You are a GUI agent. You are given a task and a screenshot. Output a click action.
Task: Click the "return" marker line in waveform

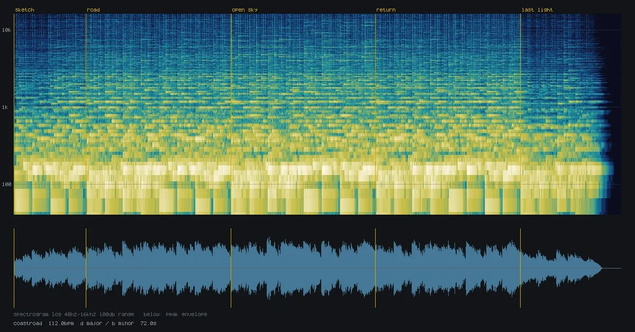coord(376,268)
